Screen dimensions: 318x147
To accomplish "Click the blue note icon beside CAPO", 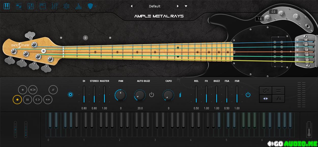I will click(180, 95).
